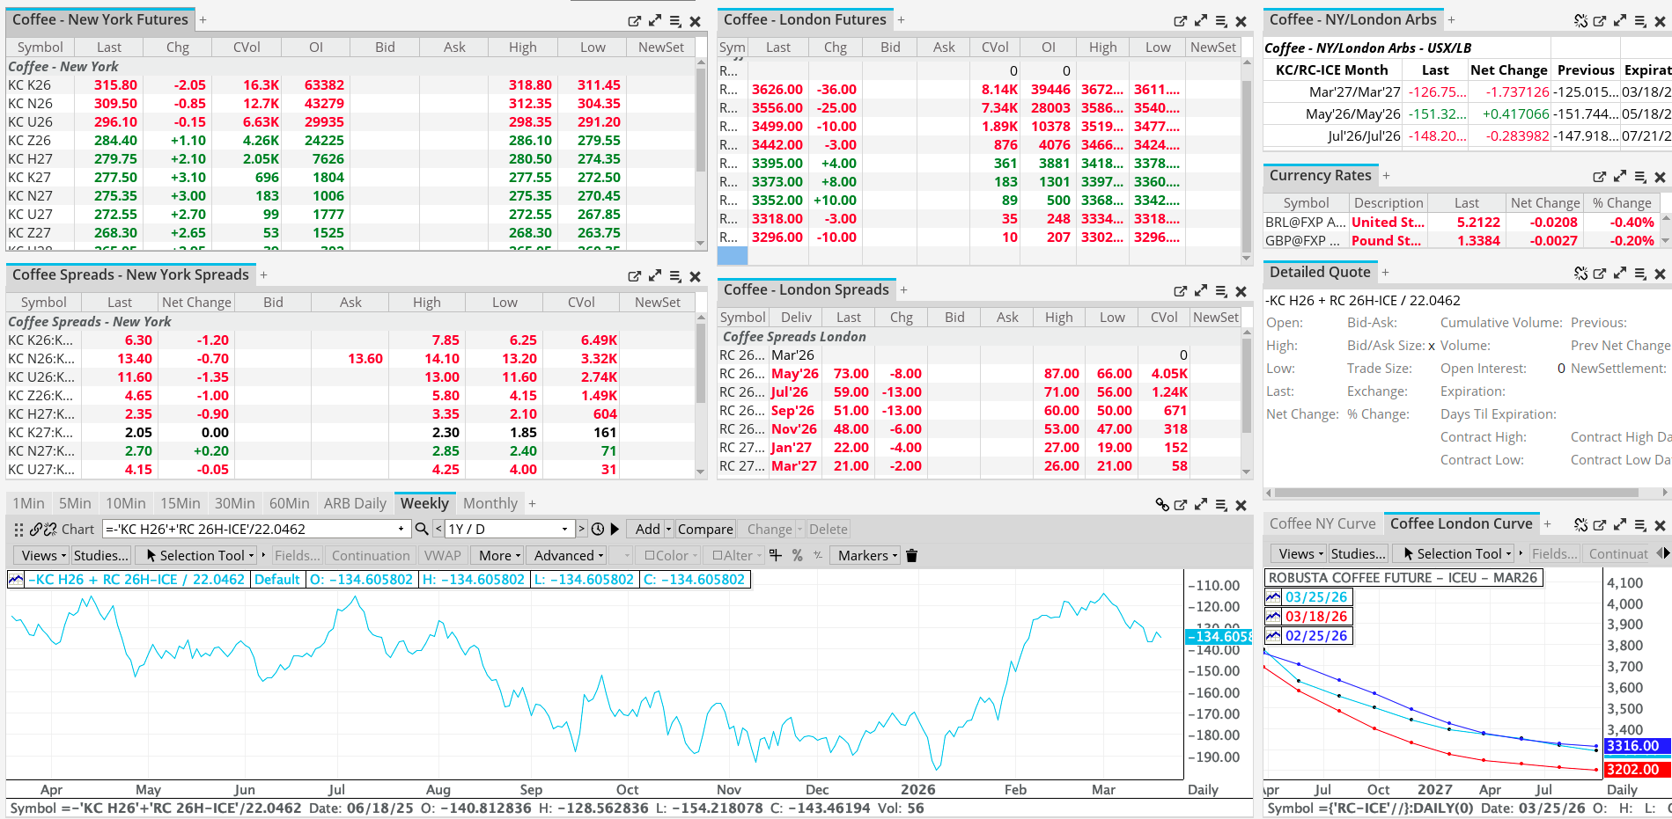Open the Coffee - New York Futures panel menu

675,21
